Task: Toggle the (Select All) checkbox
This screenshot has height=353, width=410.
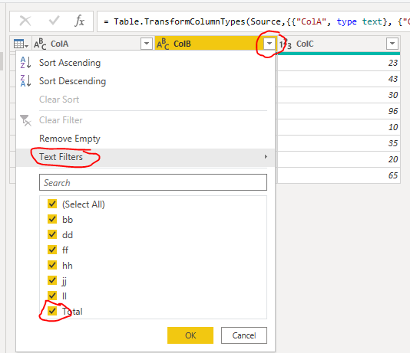Action: tap(52, 204)
